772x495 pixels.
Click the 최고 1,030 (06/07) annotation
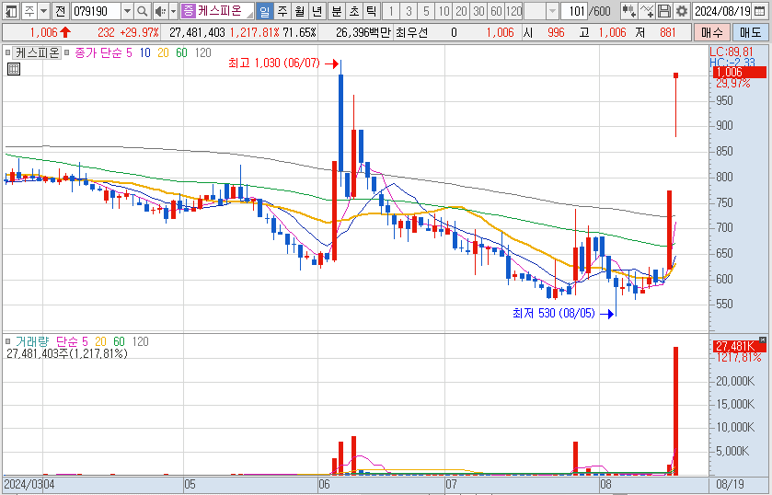tap(274, 63)
